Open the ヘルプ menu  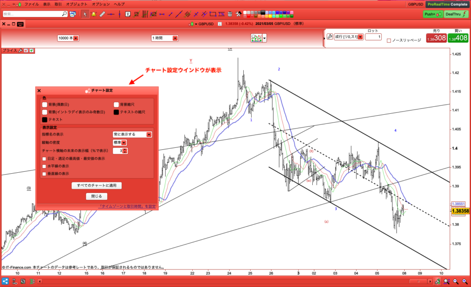point(119,4)
